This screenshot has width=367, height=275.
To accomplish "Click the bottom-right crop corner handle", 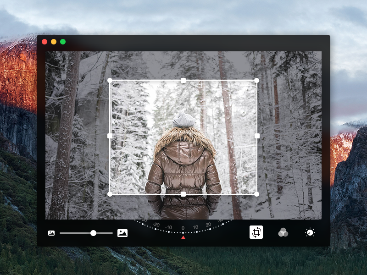I will pos(256,194).
